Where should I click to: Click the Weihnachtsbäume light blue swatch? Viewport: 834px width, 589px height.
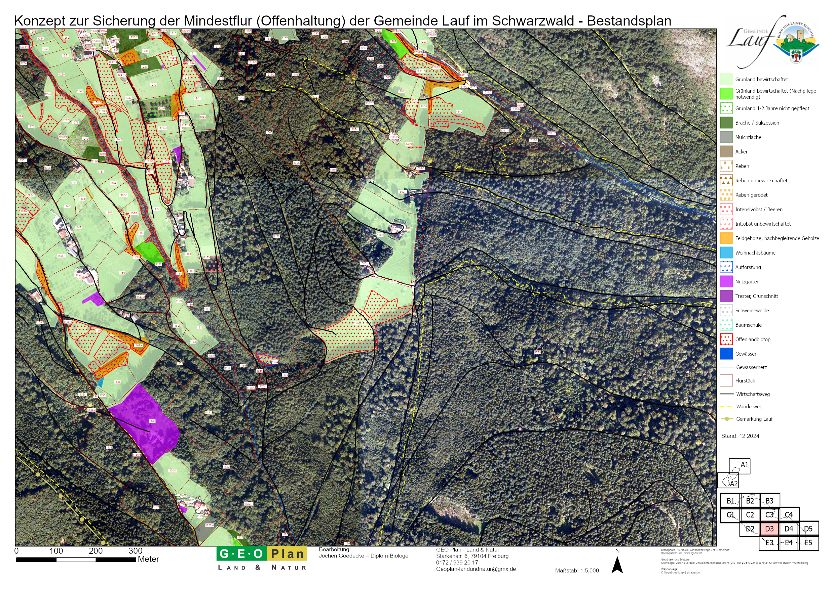click(726, 253)
